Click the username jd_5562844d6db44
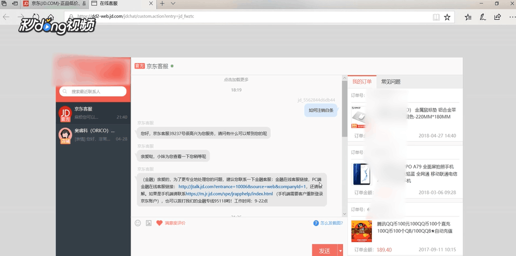516x256 pixels. (x=316, y=100)
